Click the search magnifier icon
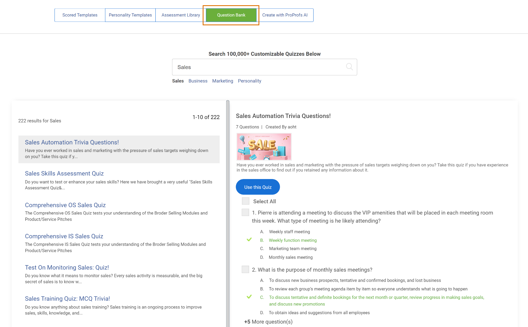Viewport: 528px width, 327px height. [349, 67]
